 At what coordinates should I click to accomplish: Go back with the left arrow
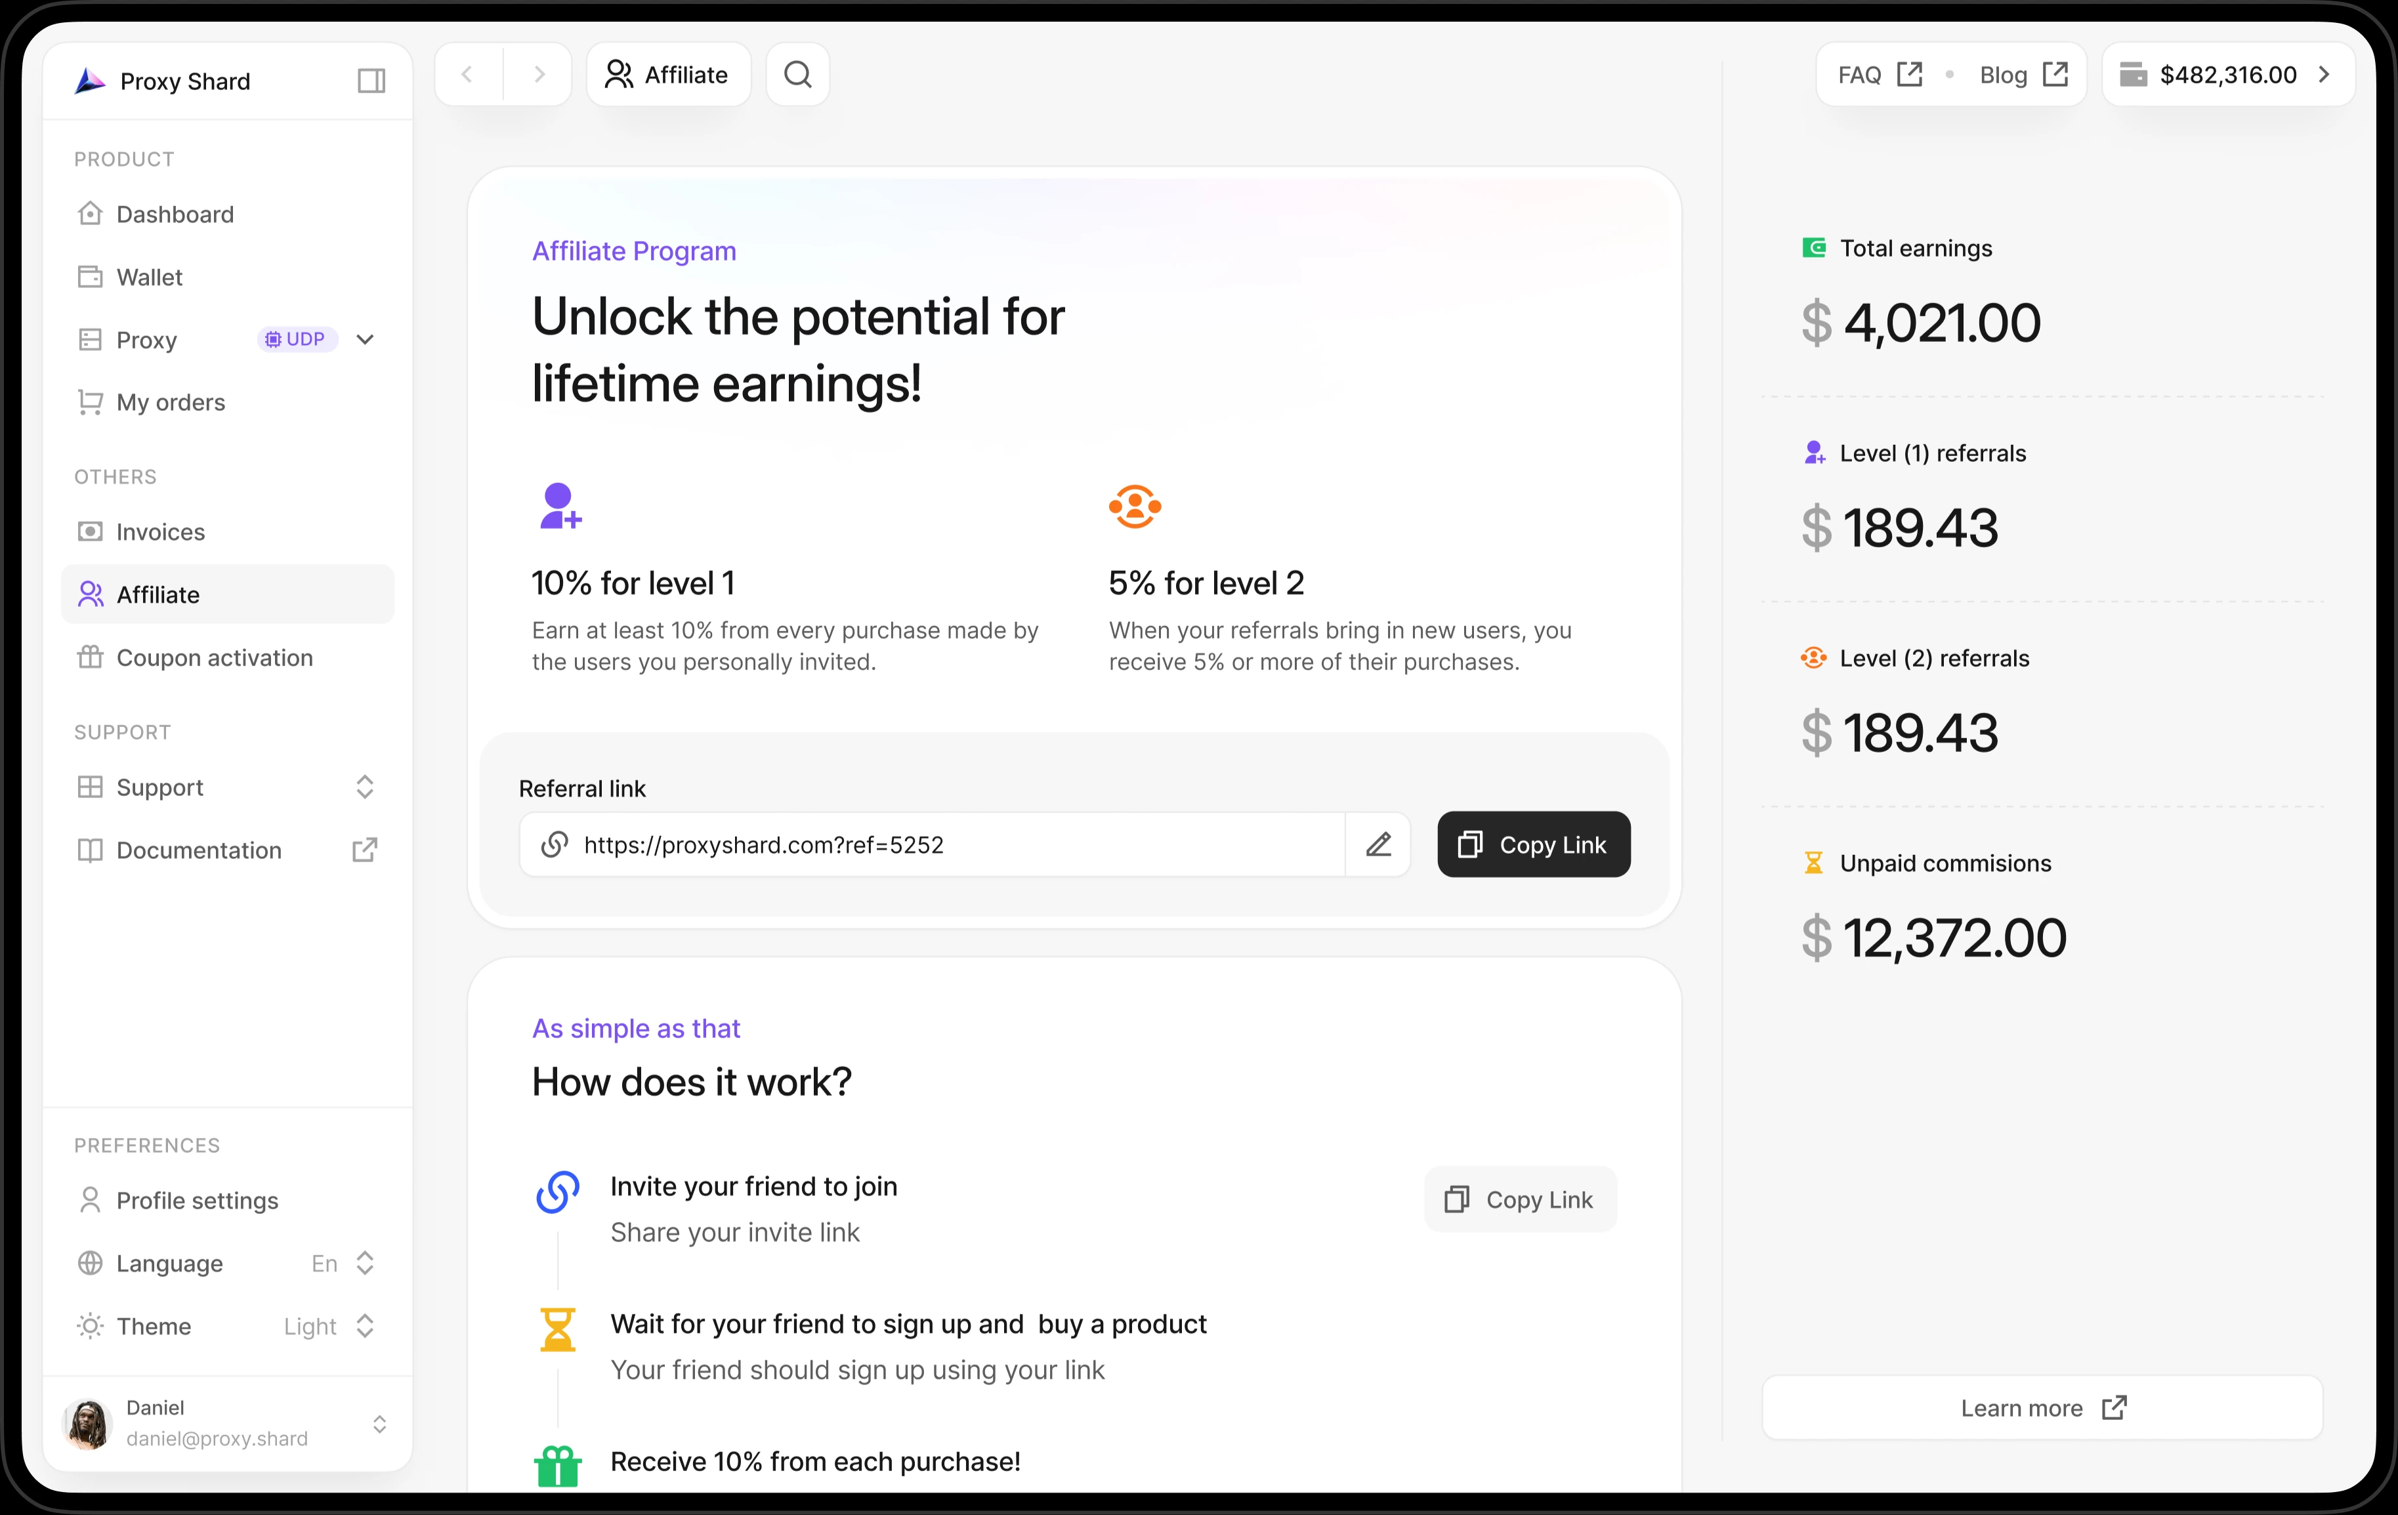click(x=467, y=75)
